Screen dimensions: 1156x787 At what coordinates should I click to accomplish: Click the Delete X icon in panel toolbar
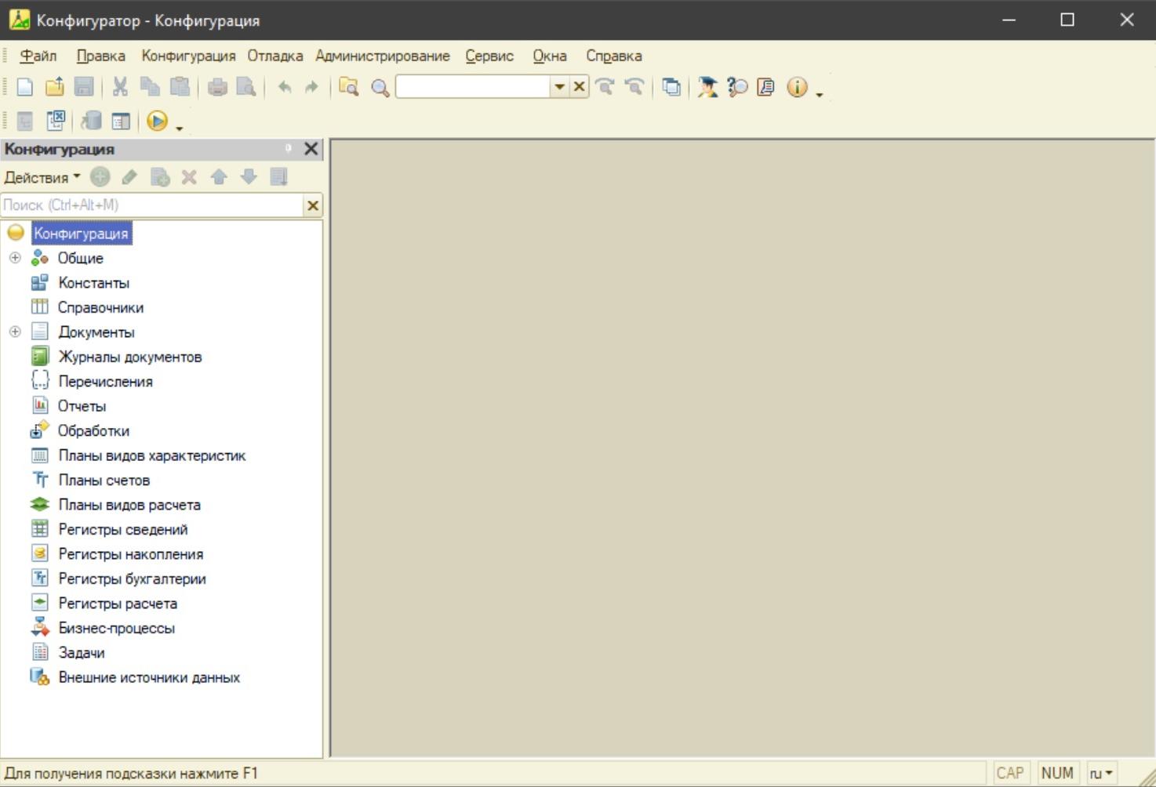pos(189,177)
